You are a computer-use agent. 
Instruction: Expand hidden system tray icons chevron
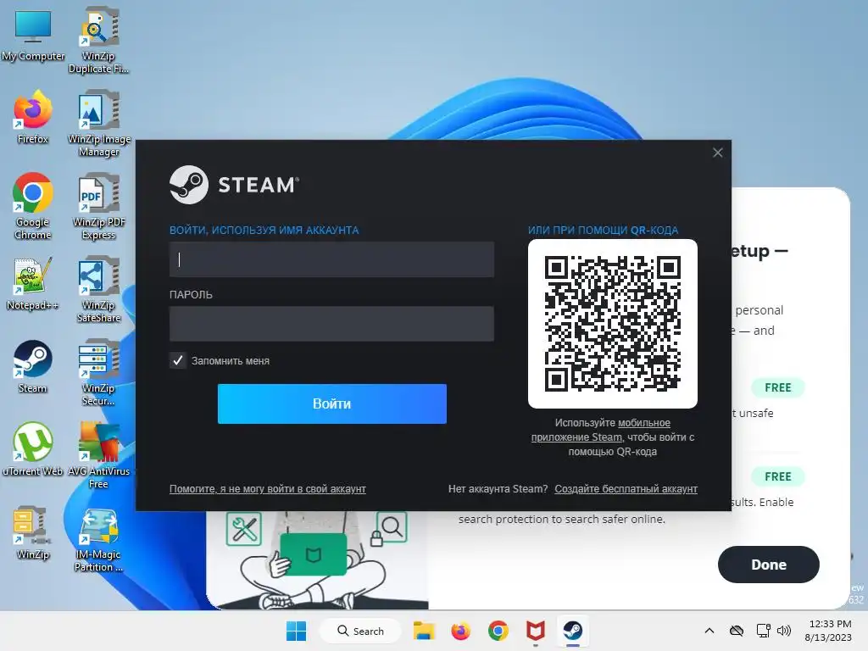coord(709,631)
